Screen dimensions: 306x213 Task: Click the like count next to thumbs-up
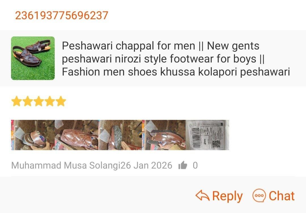pyautogui.click(x=195, y=165)
